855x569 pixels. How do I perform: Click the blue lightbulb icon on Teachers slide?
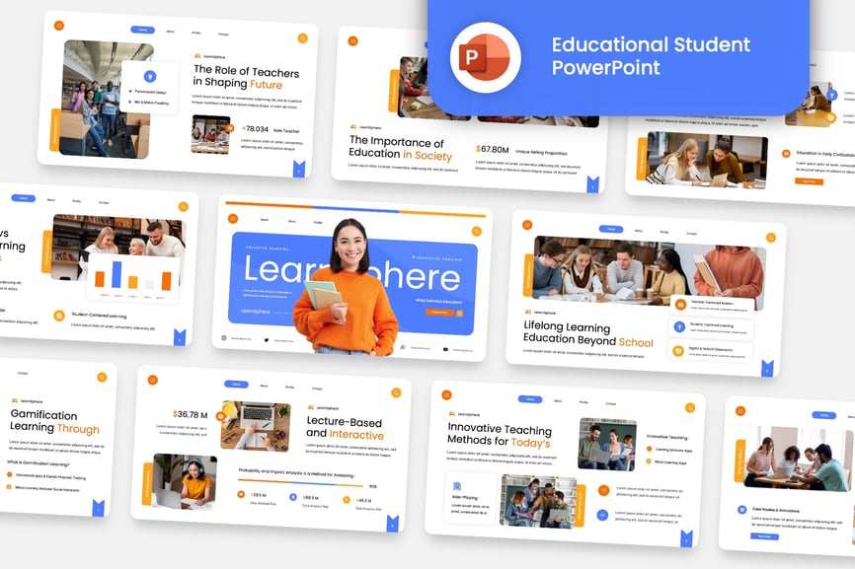point(150,76)
